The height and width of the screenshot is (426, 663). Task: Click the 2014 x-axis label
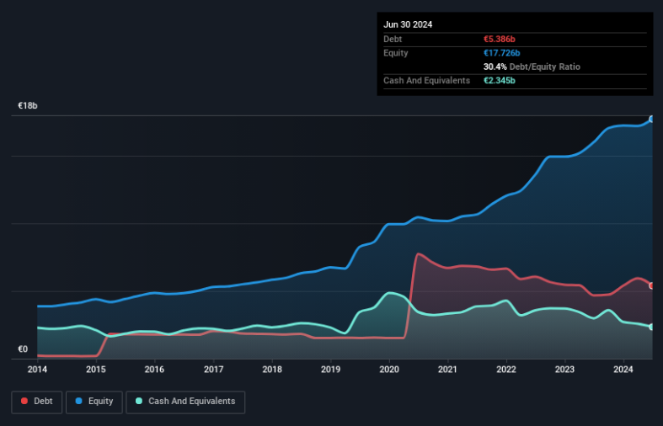tap(37, 370)
